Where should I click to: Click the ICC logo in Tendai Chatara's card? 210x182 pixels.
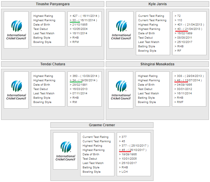tap(16, 90)
